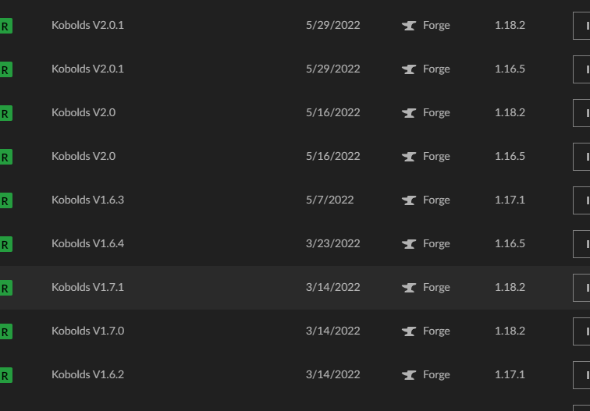This screenshot has width=590, height=411.
Task: Click the install button on Kobolds V1.6.2 row
Action: 581,375
